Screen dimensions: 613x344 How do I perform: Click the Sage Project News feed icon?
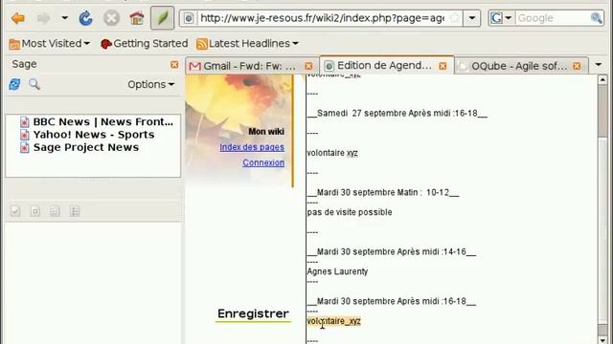25,148
